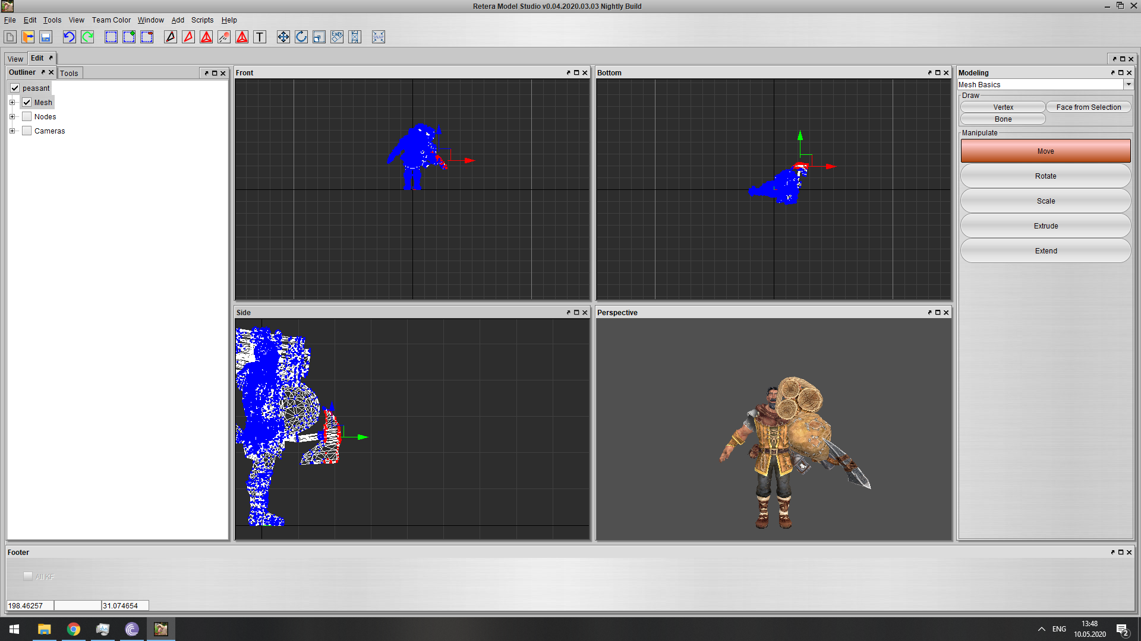Activate the rotate circular arrow toolbar icon

(x=301, y=37)
